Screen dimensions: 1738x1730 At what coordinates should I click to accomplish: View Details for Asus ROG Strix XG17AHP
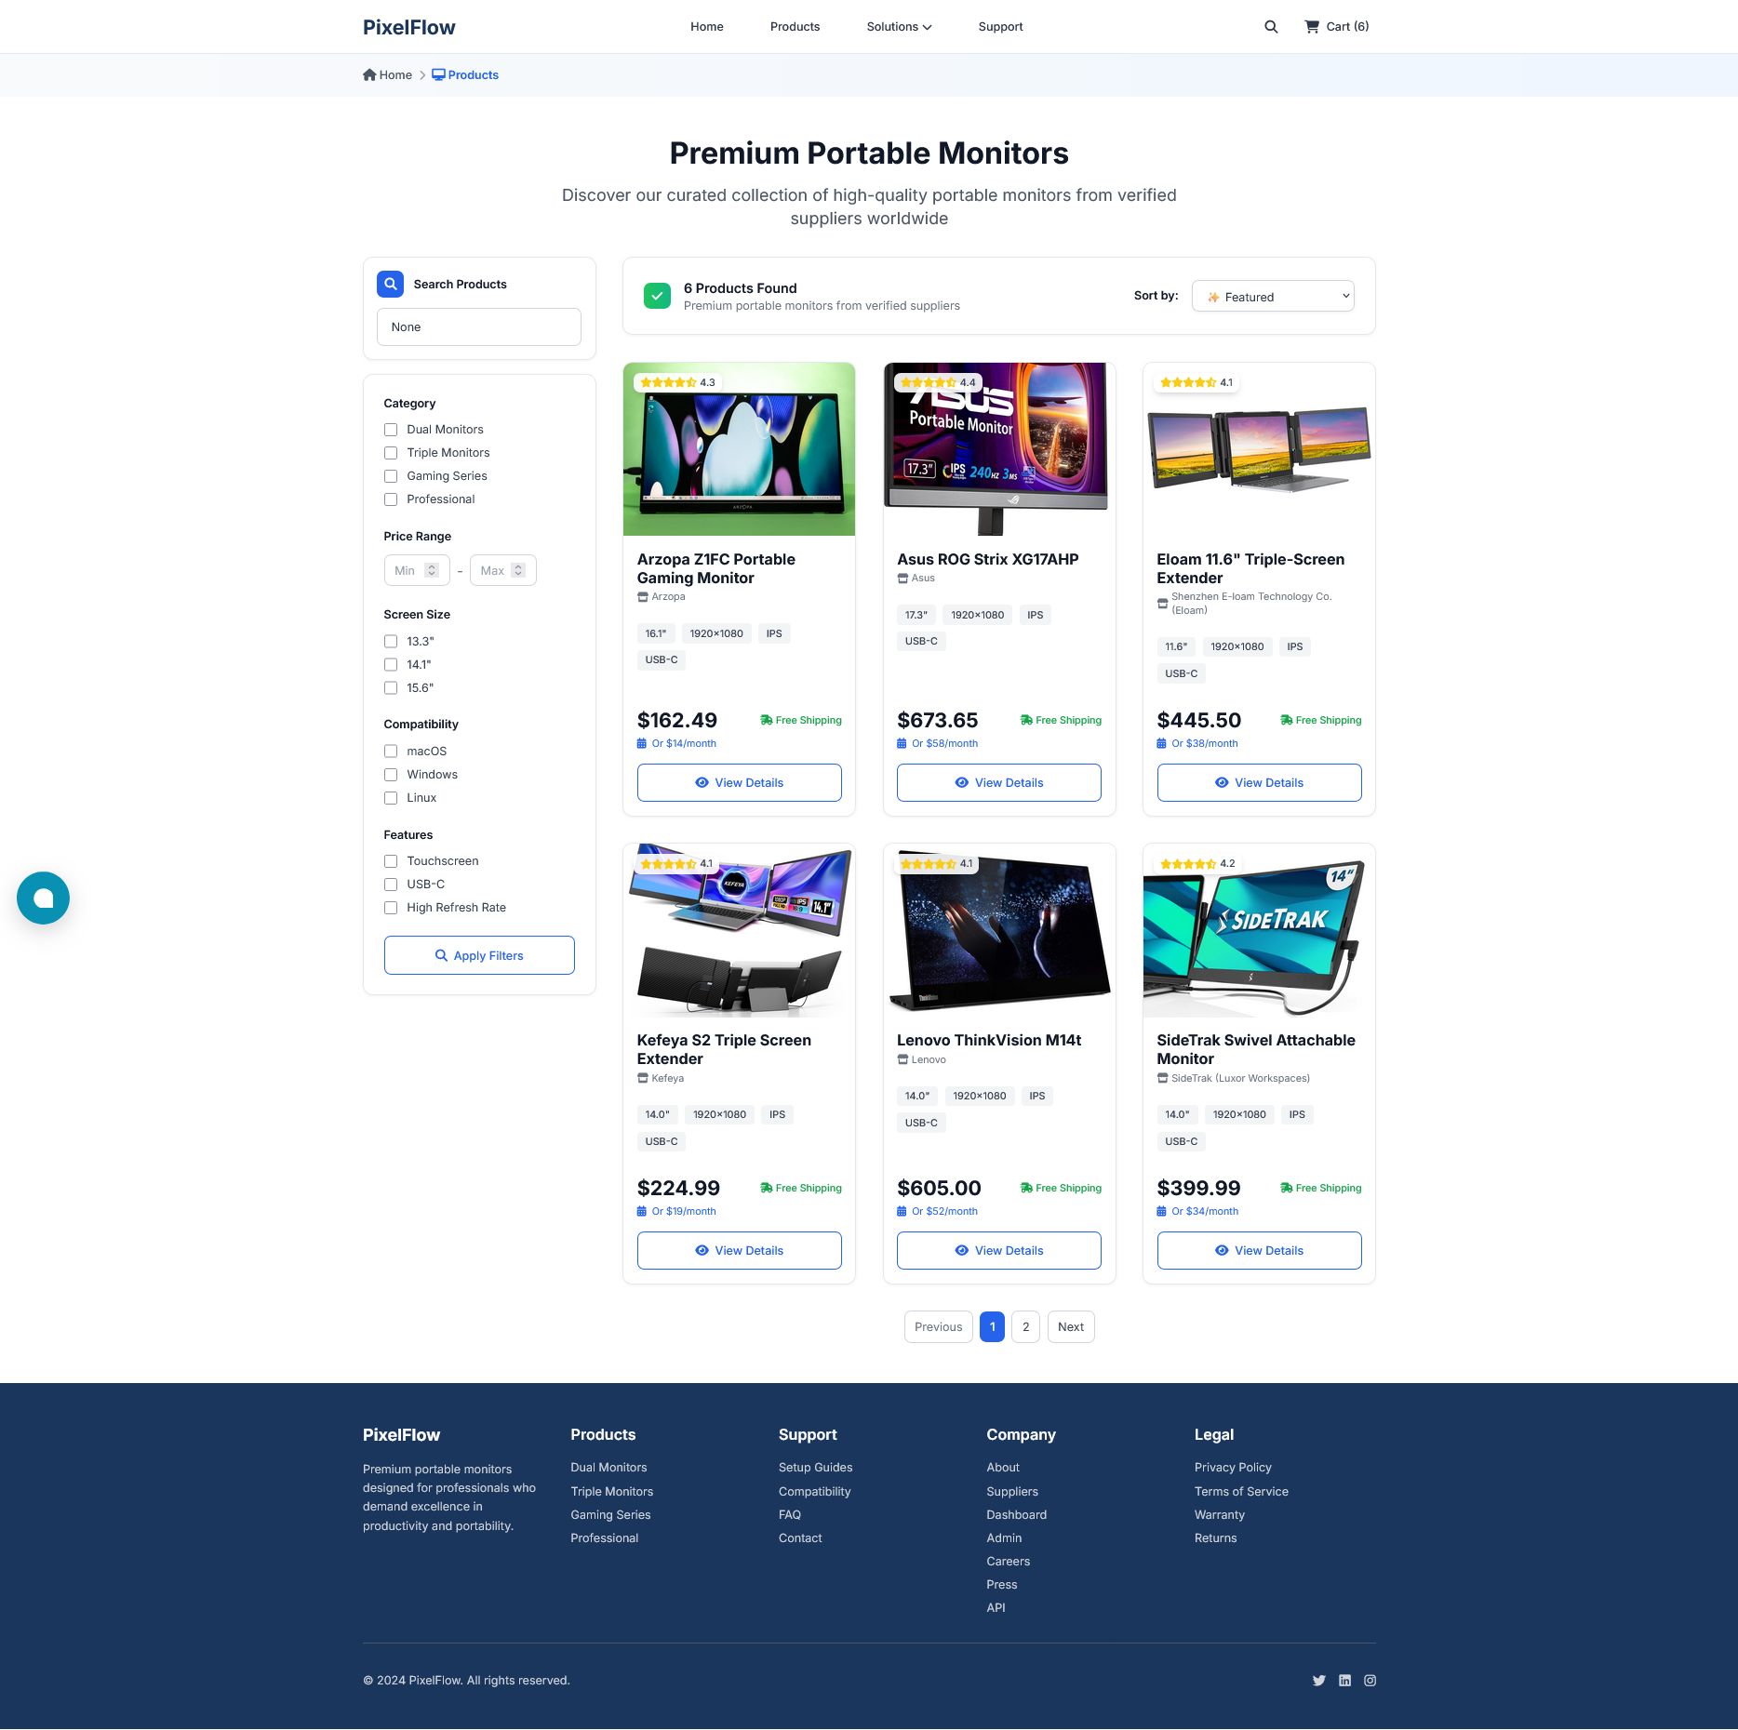coord(999,783)
